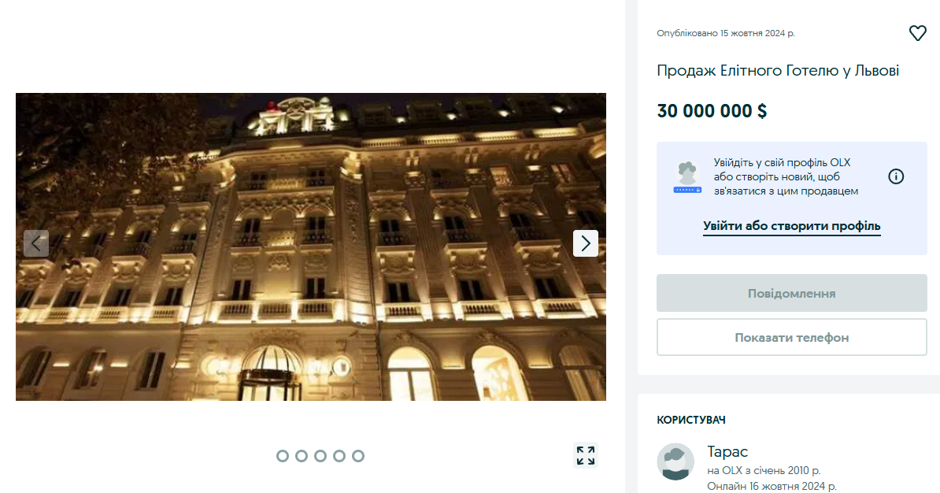Click Увійти або створити профіль link
The width and height of the screenshot is (940, 493).
click(x=792, y=226)
